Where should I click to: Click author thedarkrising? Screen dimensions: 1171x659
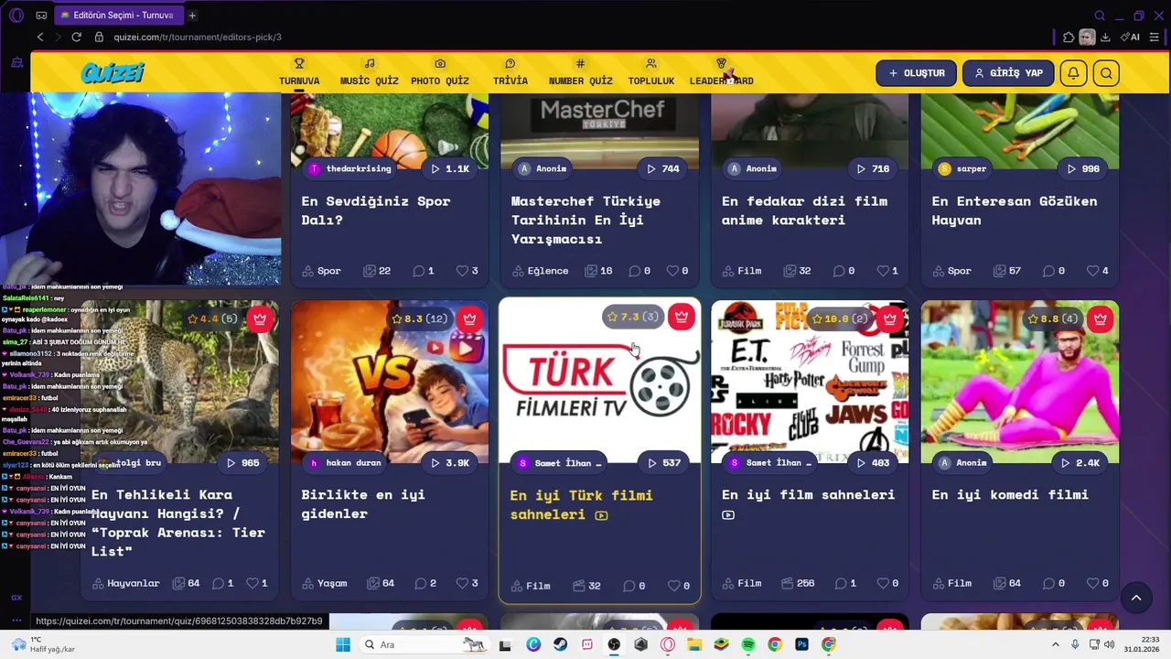350,168
